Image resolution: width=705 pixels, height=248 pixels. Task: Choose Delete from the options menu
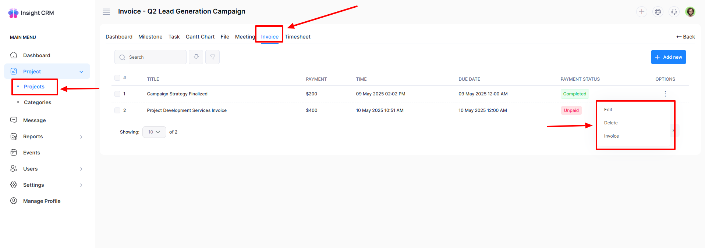[611, 123]
